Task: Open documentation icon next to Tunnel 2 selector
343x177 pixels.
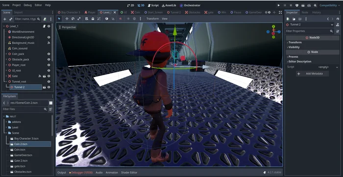Action: [338, 25]
